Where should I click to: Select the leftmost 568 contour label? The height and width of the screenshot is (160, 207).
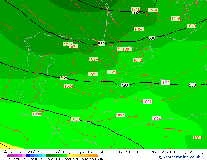pyautogui.click(x=64, y=78)
